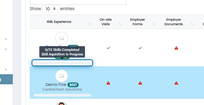Click green check under Employer Forms
This screenshot has width=204, height=105.
coord(140,48)
